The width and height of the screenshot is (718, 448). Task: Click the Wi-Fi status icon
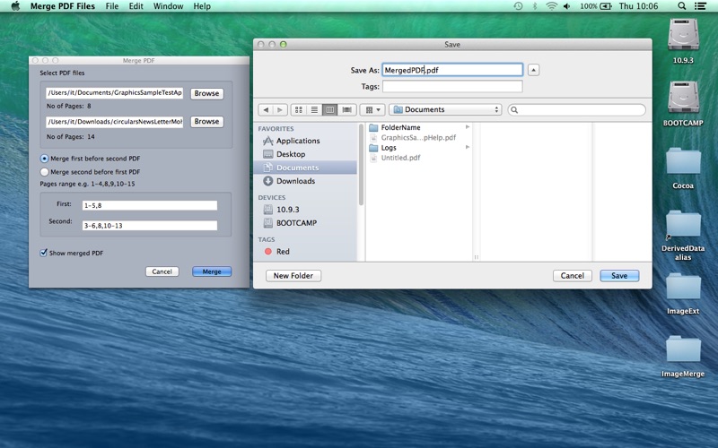tap(551, 6)
